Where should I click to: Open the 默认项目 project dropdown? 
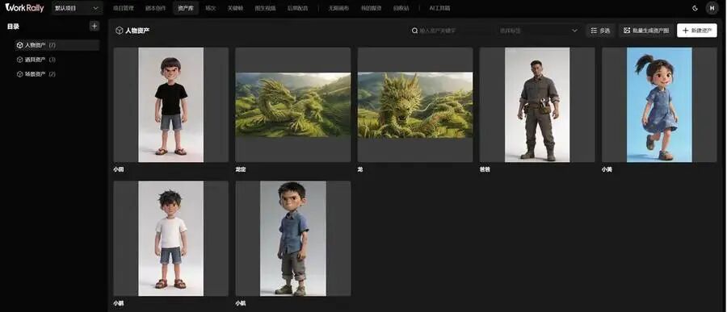click(78, 8)
